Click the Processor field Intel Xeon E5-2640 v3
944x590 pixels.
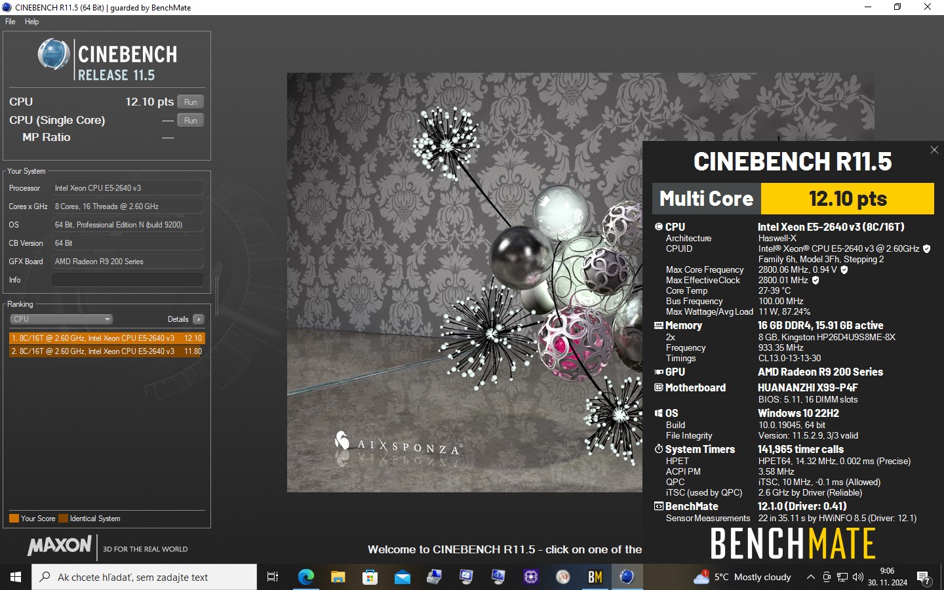point(128,188)
